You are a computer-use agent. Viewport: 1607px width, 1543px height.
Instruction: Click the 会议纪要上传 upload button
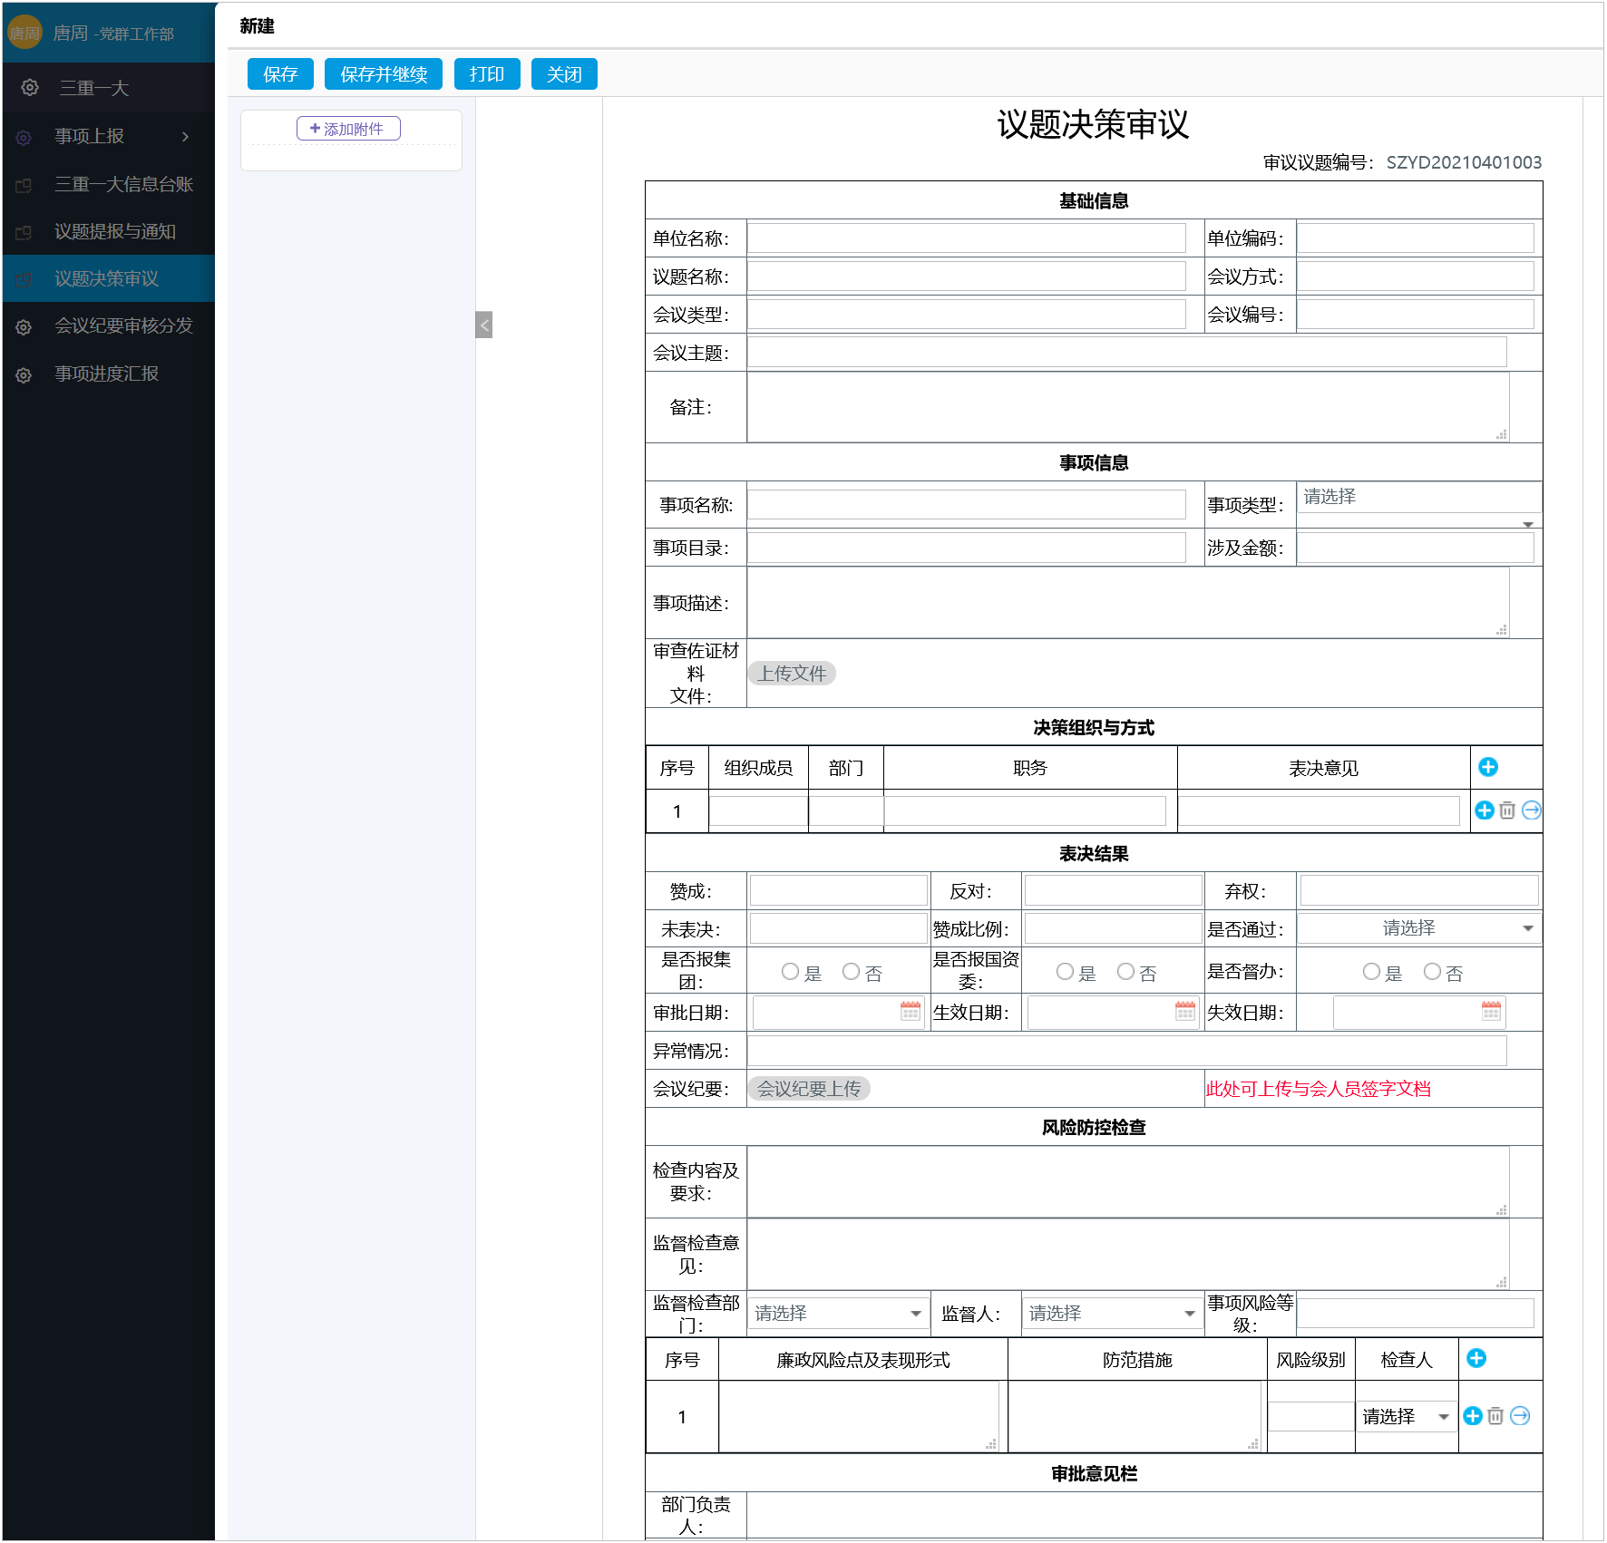pyautogui.click(x=808, y=1088)
